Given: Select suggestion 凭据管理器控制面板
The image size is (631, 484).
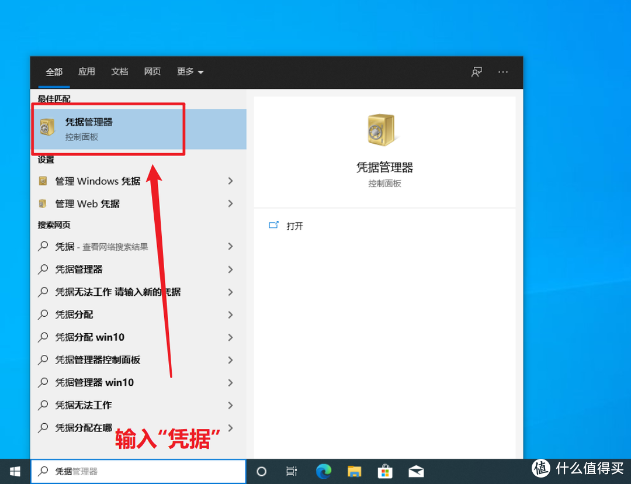Looking at the screenshot, I should 138,359.
